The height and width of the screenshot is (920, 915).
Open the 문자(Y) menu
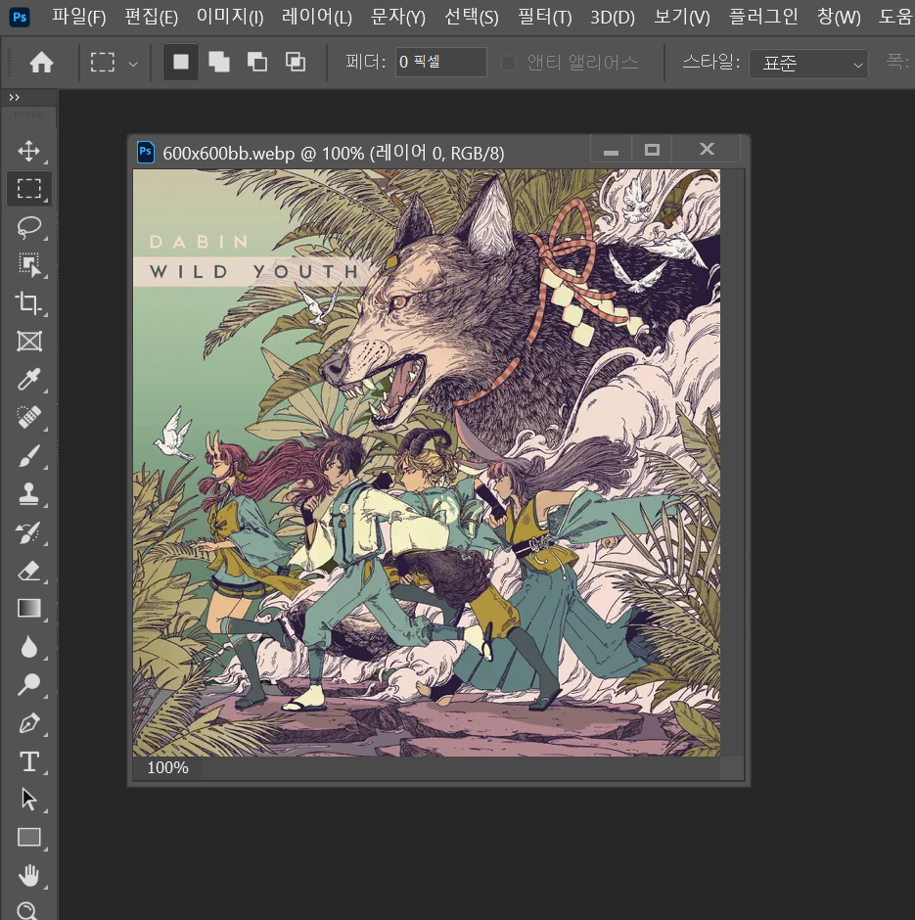(397, 17)
